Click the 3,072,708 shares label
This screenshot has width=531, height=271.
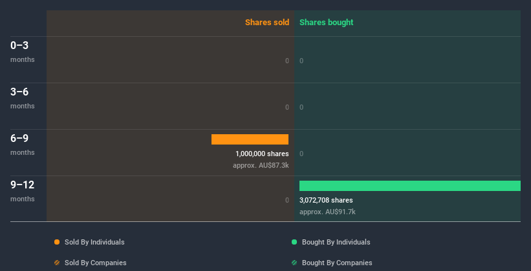326,200
